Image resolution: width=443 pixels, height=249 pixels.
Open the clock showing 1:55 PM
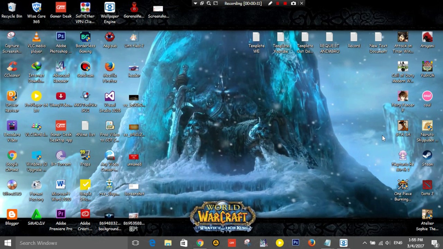pyautogui.click(x=416, y=243)
